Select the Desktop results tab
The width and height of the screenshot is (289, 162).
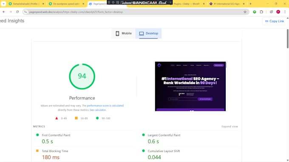click(x=149, y=33)
